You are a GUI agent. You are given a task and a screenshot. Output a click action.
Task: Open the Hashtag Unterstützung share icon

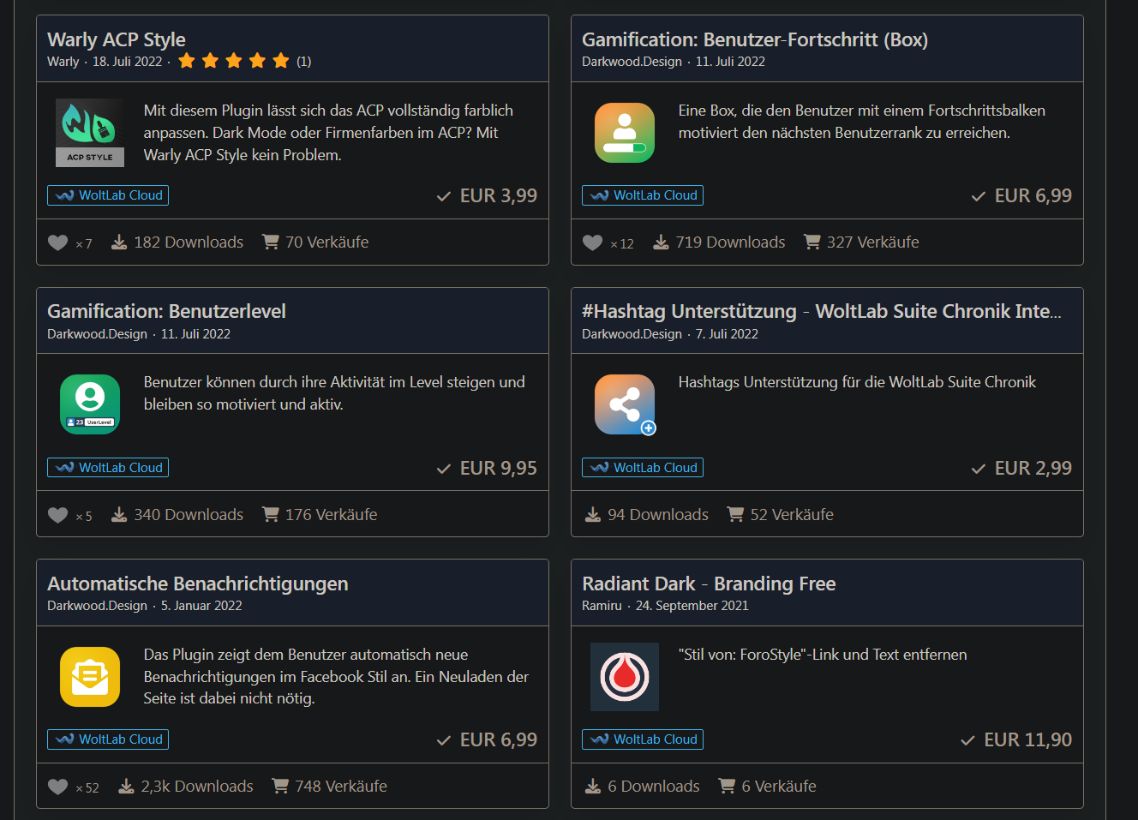pos(624,404)
